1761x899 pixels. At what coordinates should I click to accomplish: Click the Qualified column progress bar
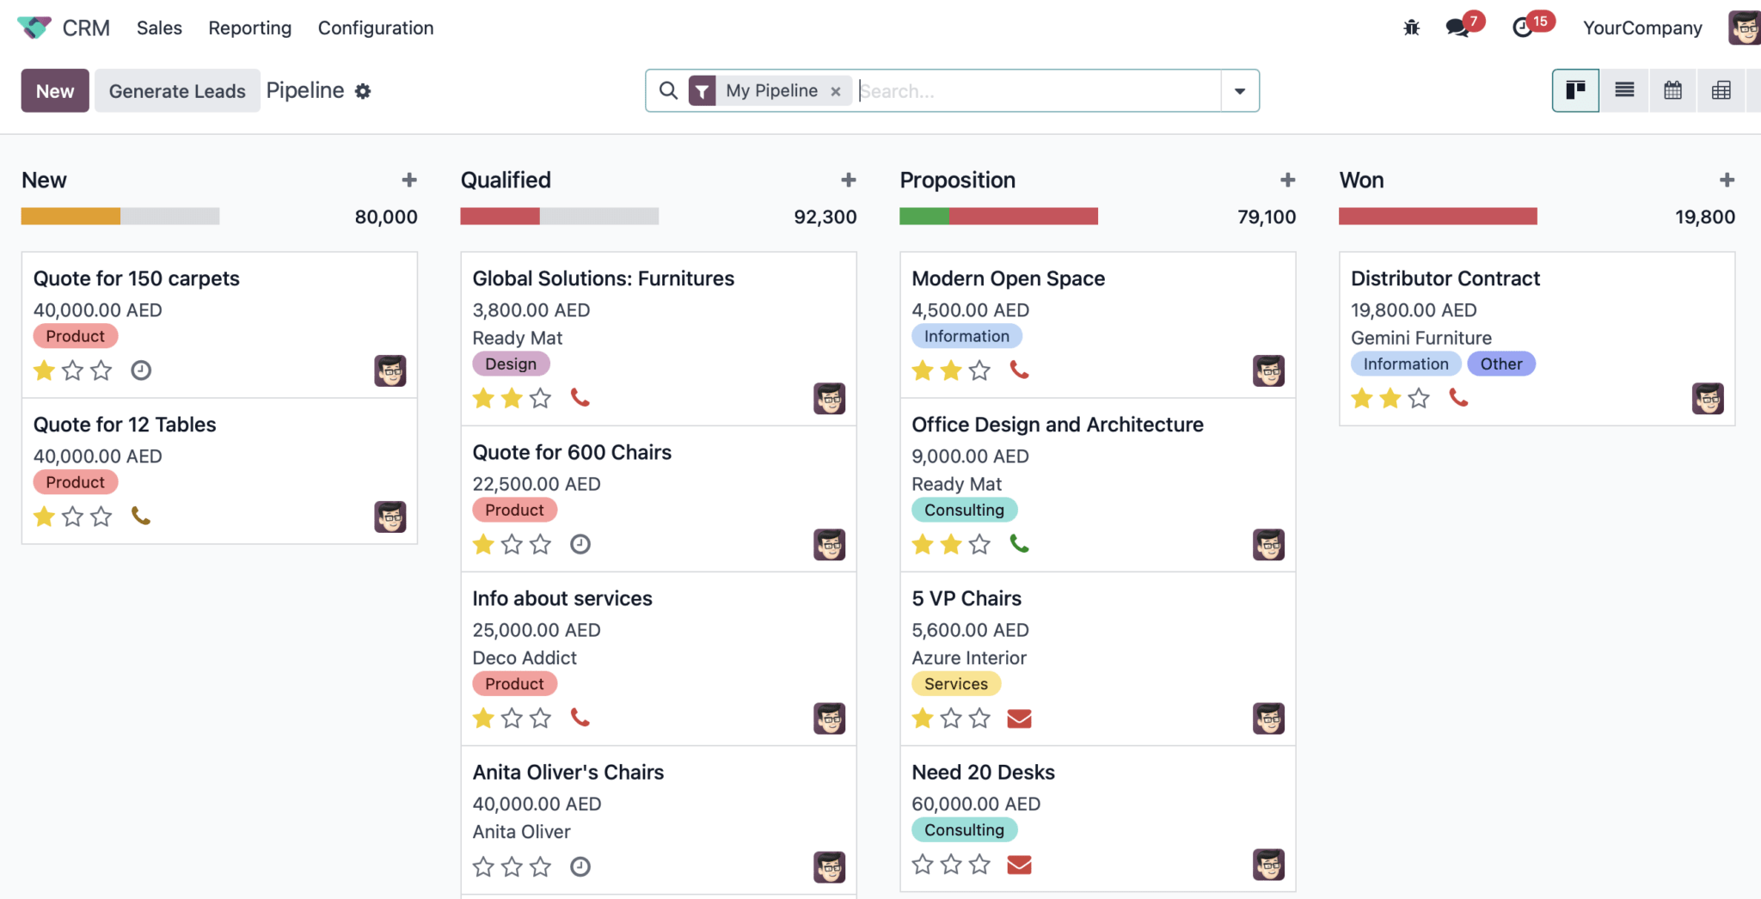pyautogui.click(x=559, y=216)
